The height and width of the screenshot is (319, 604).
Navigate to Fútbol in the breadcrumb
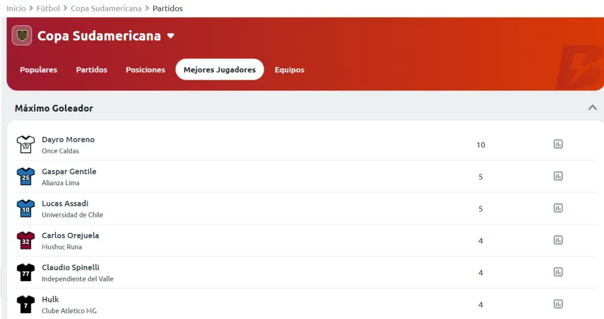click(x=48, y=8)
